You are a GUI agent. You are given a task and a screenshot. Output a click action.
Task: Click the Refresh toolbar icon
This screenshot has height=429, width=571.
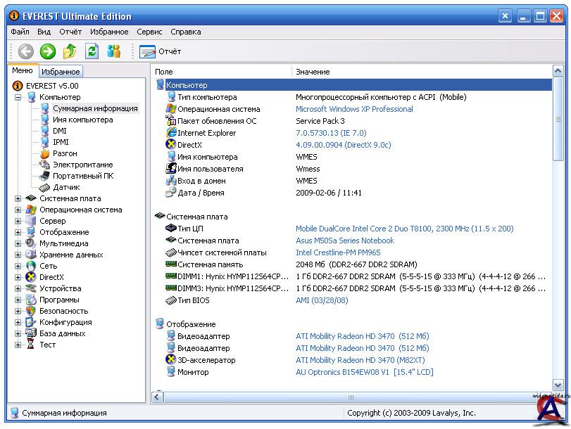pyautogui.click(x=92, y=51)
